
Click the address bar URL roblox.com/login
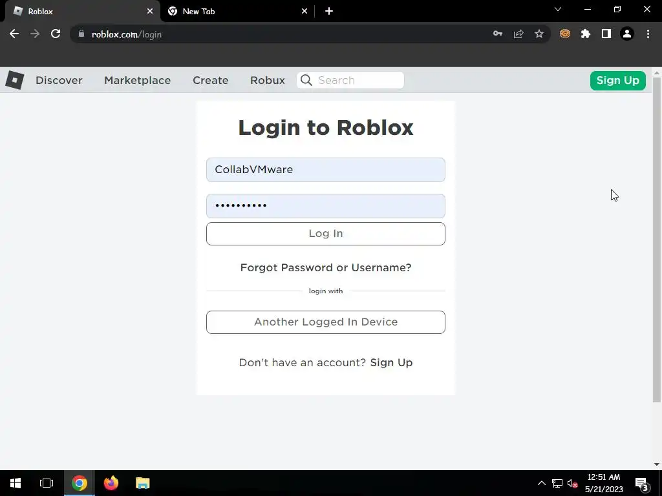pyautogui.click(x=127, y=35)
